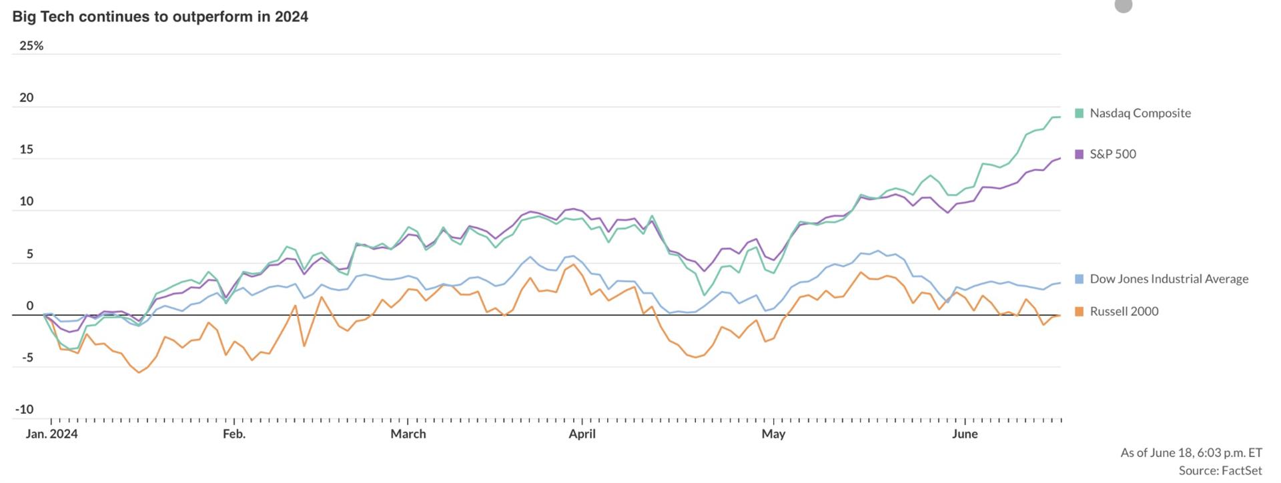Click the Jan. 2024 x-axis label
1281x483 pixels.
(x=51, y=434)
